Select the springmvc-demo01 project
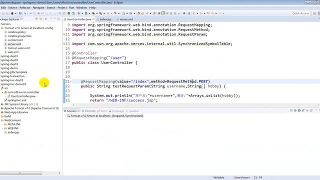The image size is (320, 180). click(x=13, y=84)
